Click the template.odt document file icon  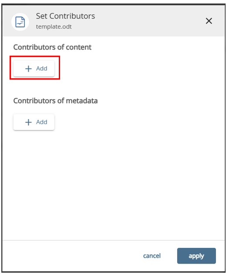tap(20, 22)
